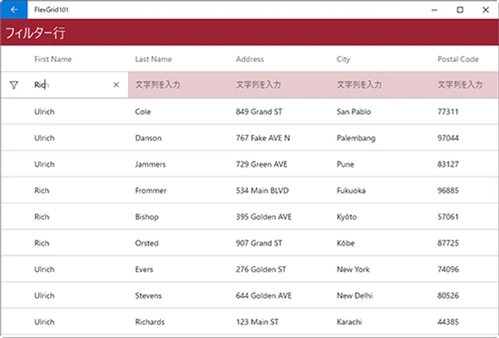Click the First Name filter input
The height and width of the screenshot is (338, 499).
point(71,85)
